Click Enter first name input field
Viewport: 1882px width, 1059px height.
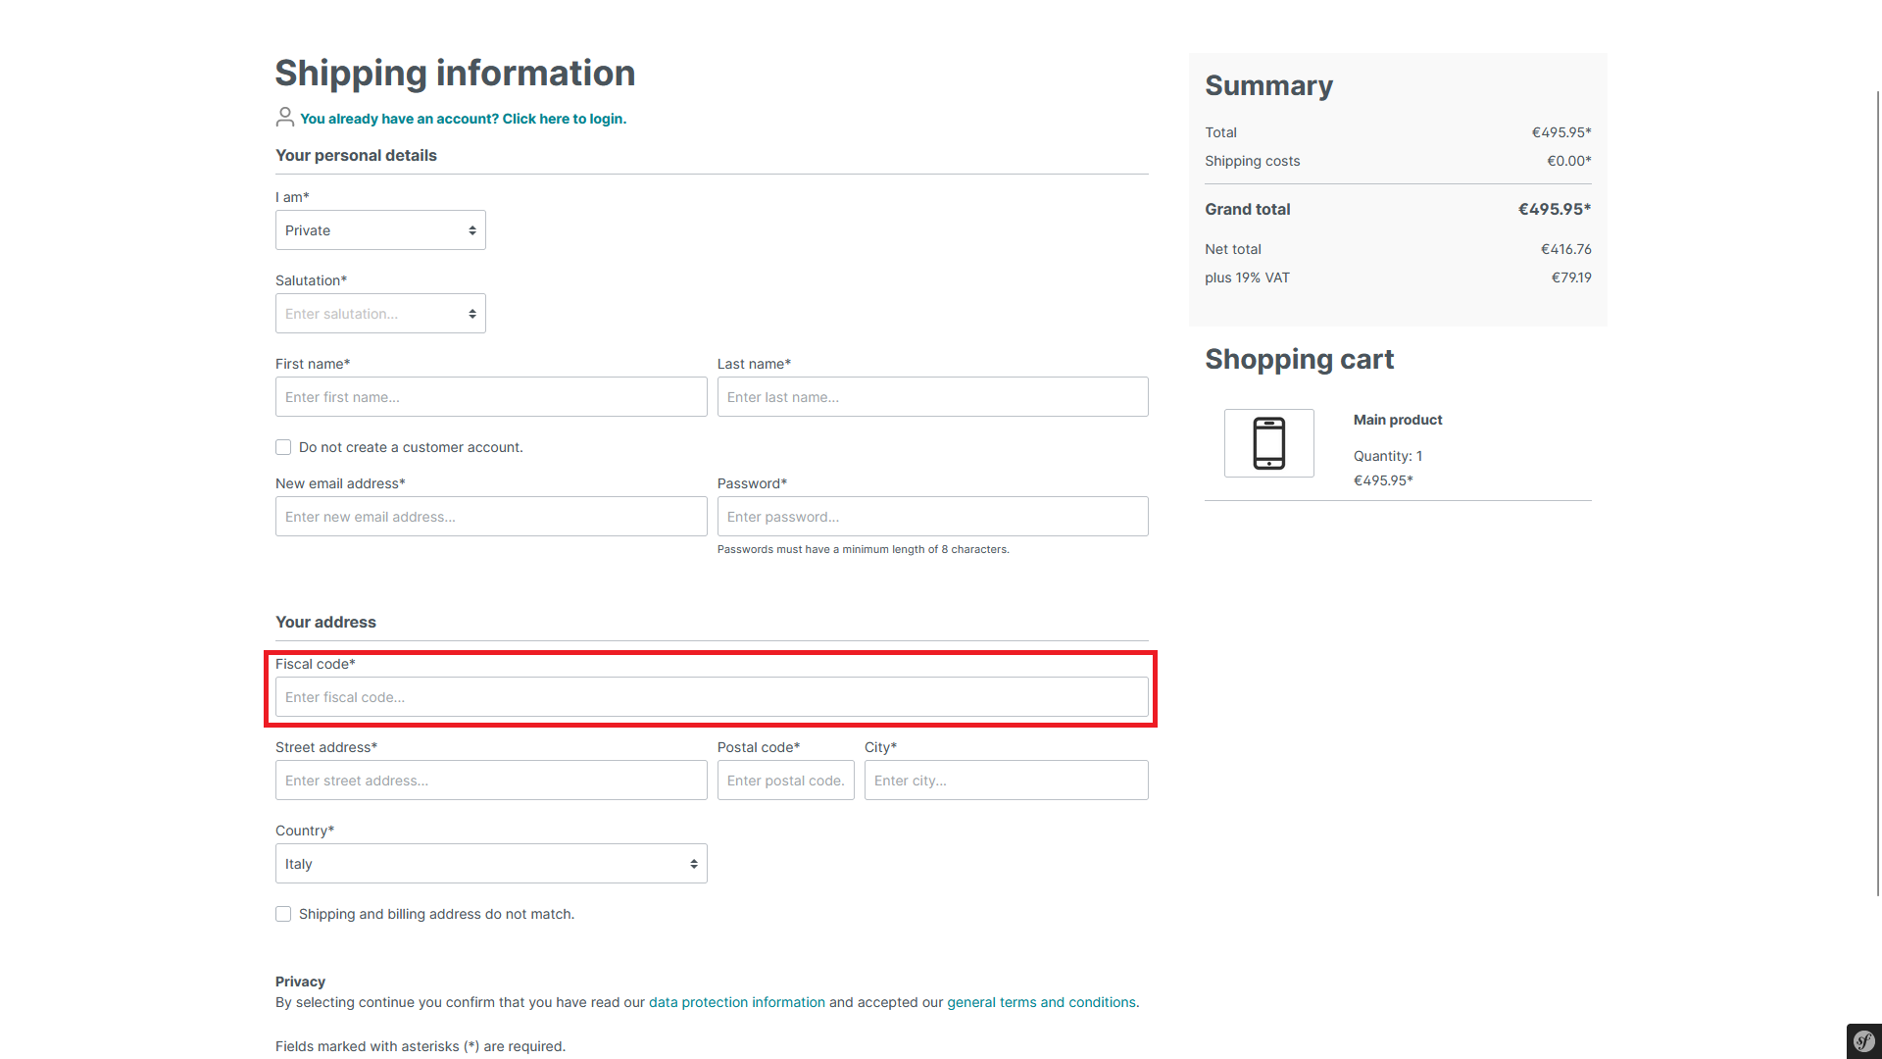point(491,396)
